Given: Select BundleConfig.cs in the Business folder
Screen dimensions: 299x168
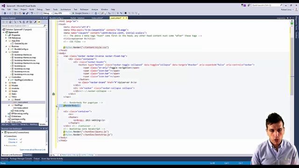Looking at the screenshot, I should coord(21,49).
